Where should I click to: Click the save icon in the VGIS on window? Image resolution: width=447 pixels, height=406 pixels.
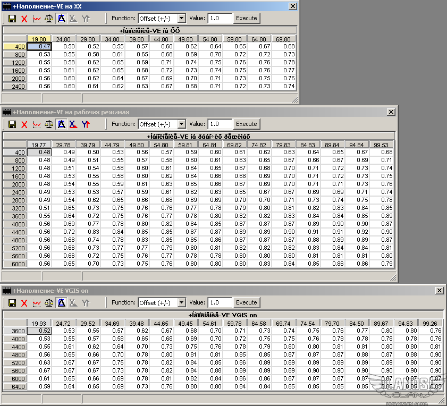click(x=12, y=303)
